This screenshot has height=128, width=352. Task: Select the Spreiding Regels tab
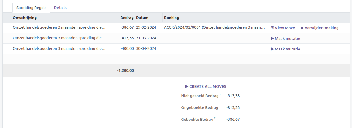(31, 8)
